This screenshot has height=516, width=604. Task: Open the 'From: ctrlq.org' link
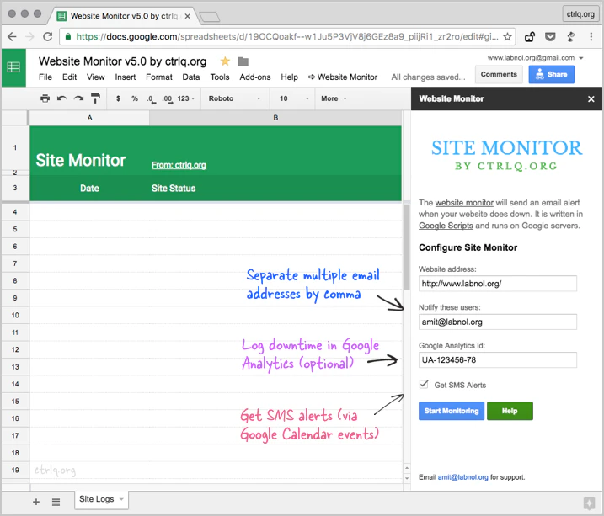pos(179,165)
